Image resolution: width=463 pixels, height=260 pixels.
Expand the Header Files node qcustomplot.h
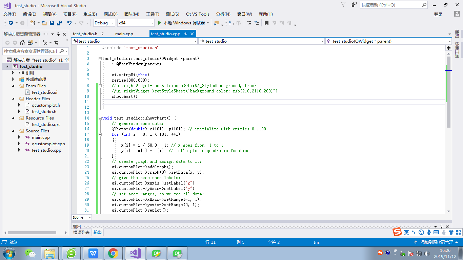(x=19, y=105)
